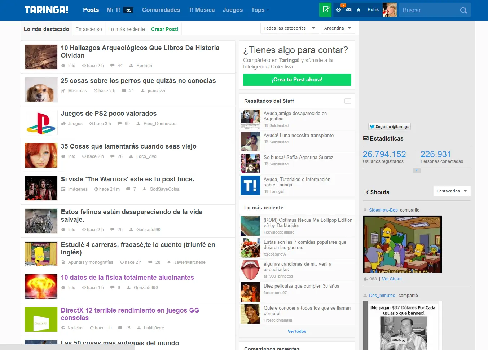Open Ayuda! Luna necesita transplante

(x=299, y=136)
